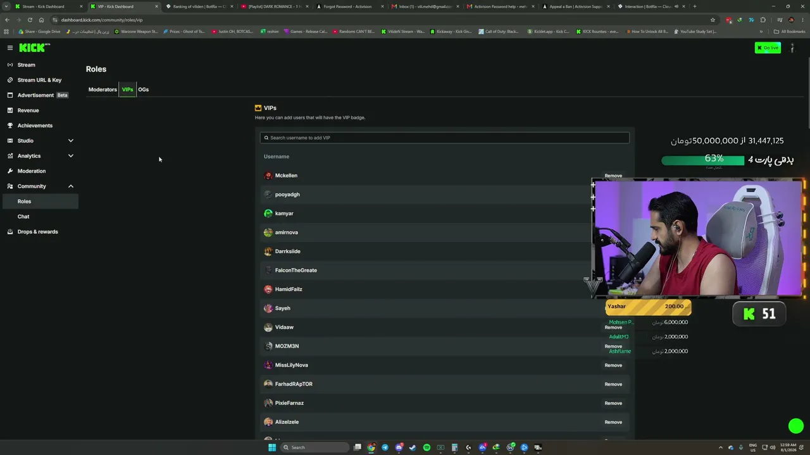Open Discord from the taskbar
The height and width of the screenshot is (455, 810).
[399, 447]
